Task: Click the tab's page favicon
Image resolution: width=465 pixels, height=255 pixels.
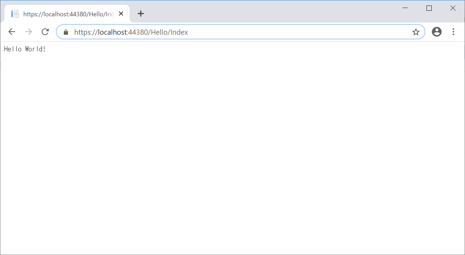Action: click(15, 14)
